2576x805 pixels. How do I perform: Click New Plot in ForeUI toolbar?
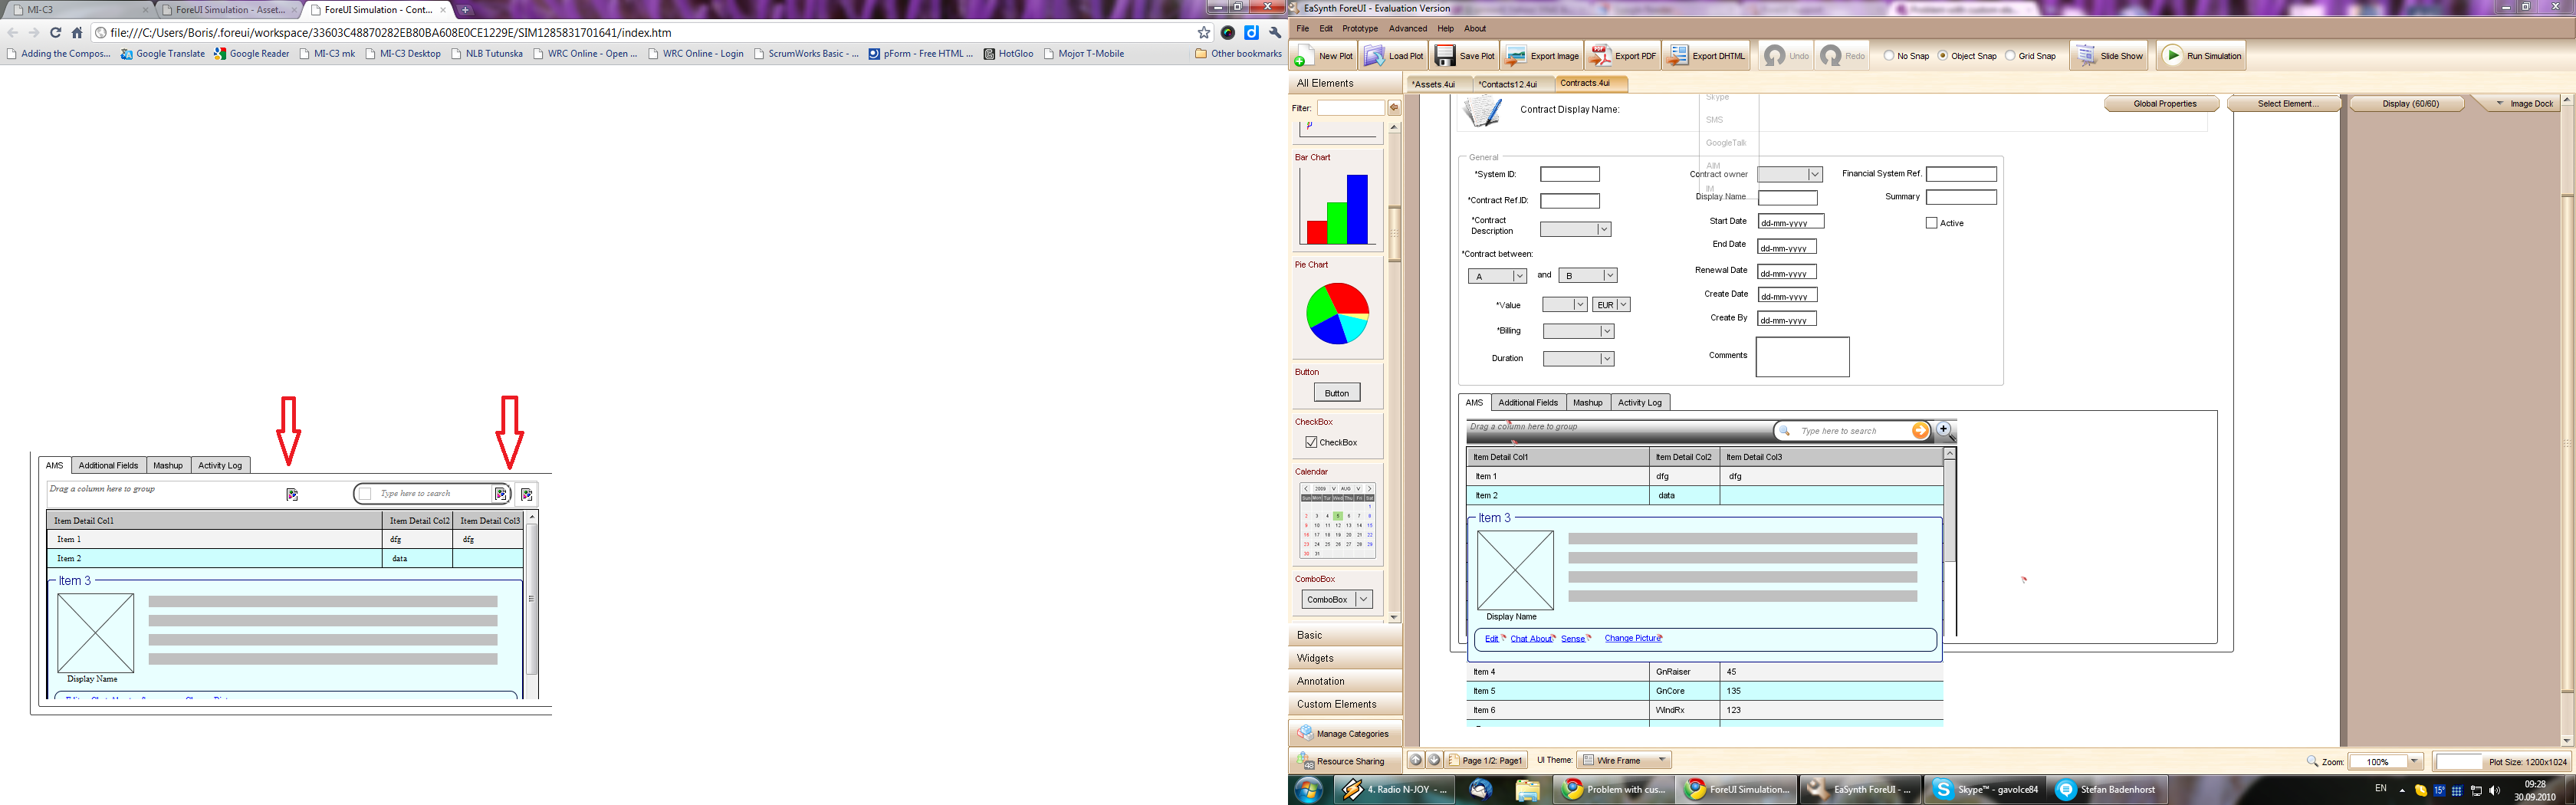click(1323, 56)
